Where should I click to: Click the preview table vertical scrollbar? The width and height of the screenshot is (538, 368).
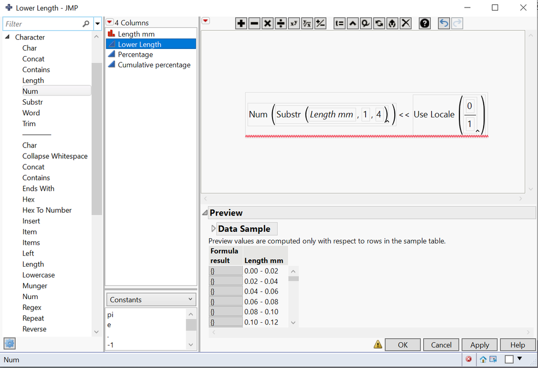pyautogui.click(x=294, y=279)
